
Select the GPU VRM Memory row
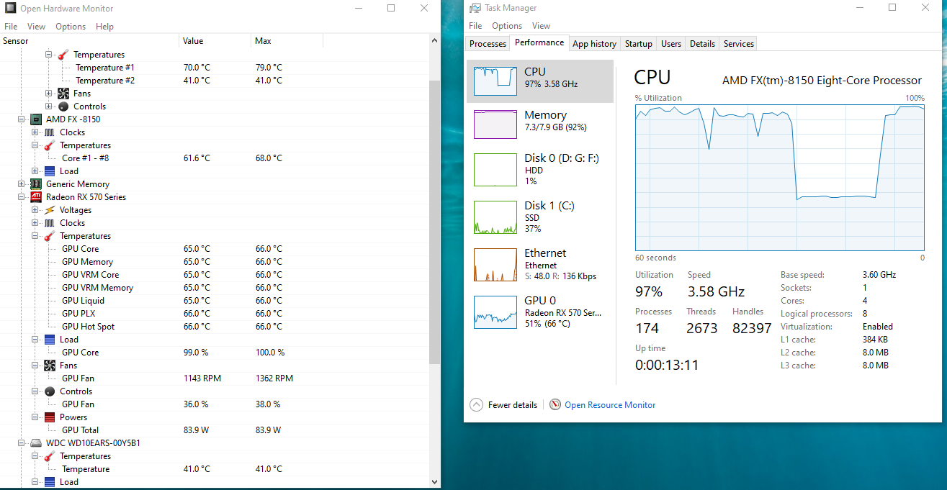point(215,288)
